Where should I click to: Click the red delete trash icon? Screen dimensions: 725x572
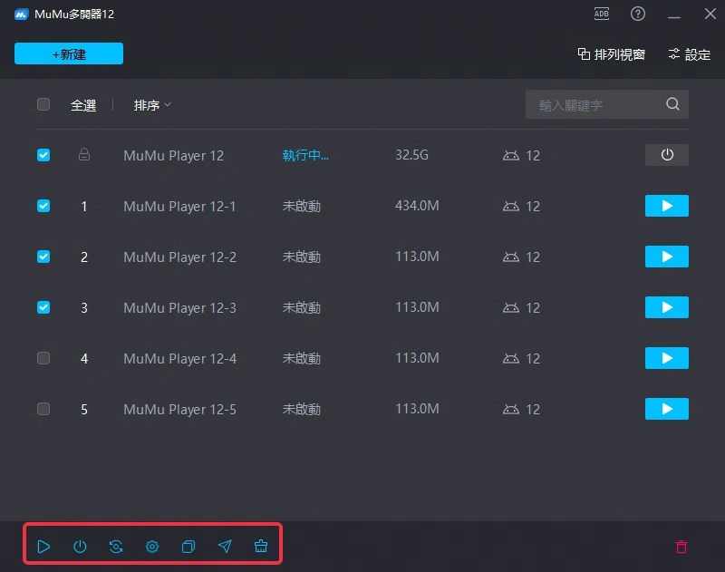point(681,547)
